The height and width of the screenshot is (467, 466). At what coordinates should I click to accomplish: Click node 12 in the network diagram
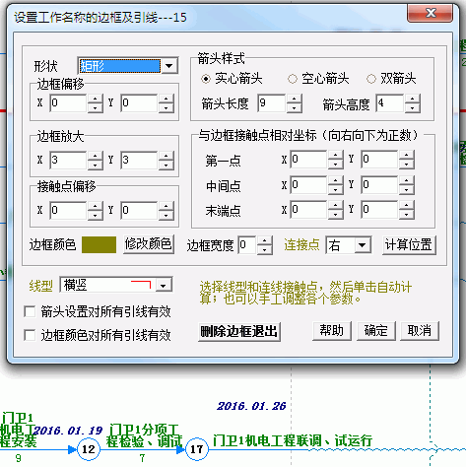89,449
